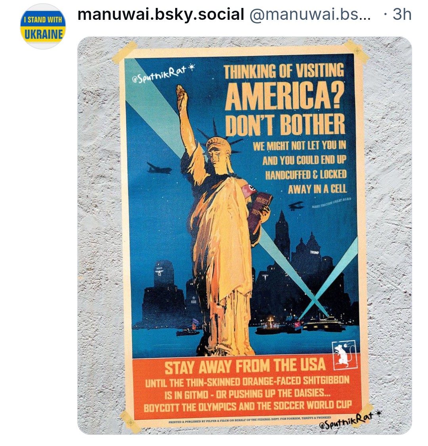Open the @manuwai.bs... handle link
Viewport: 428px width, 446px height.
310,14
